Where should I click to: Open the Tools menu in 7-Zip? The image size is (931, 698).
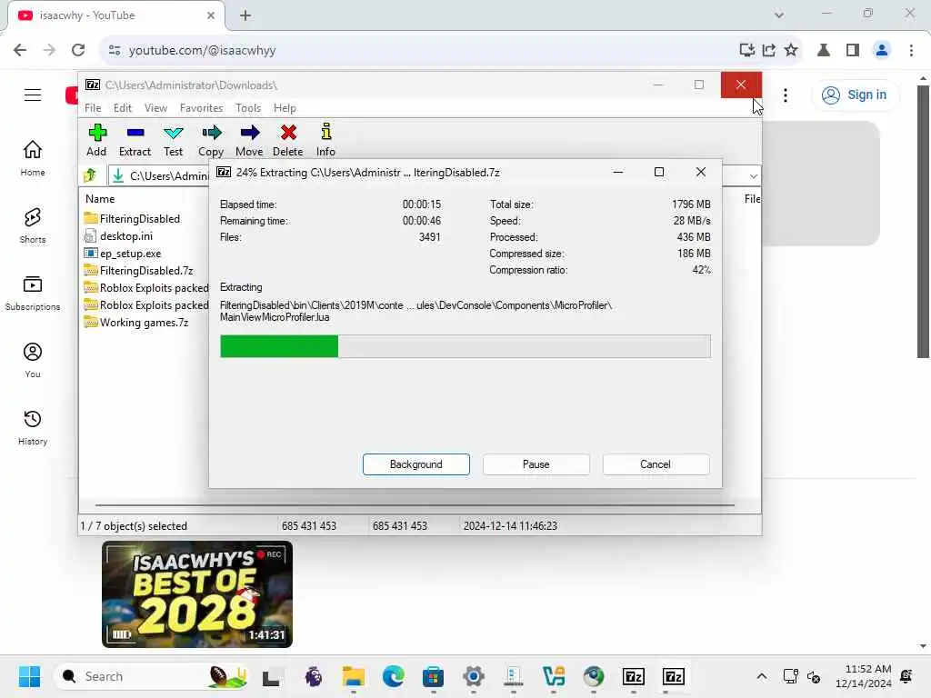[248, 108]
